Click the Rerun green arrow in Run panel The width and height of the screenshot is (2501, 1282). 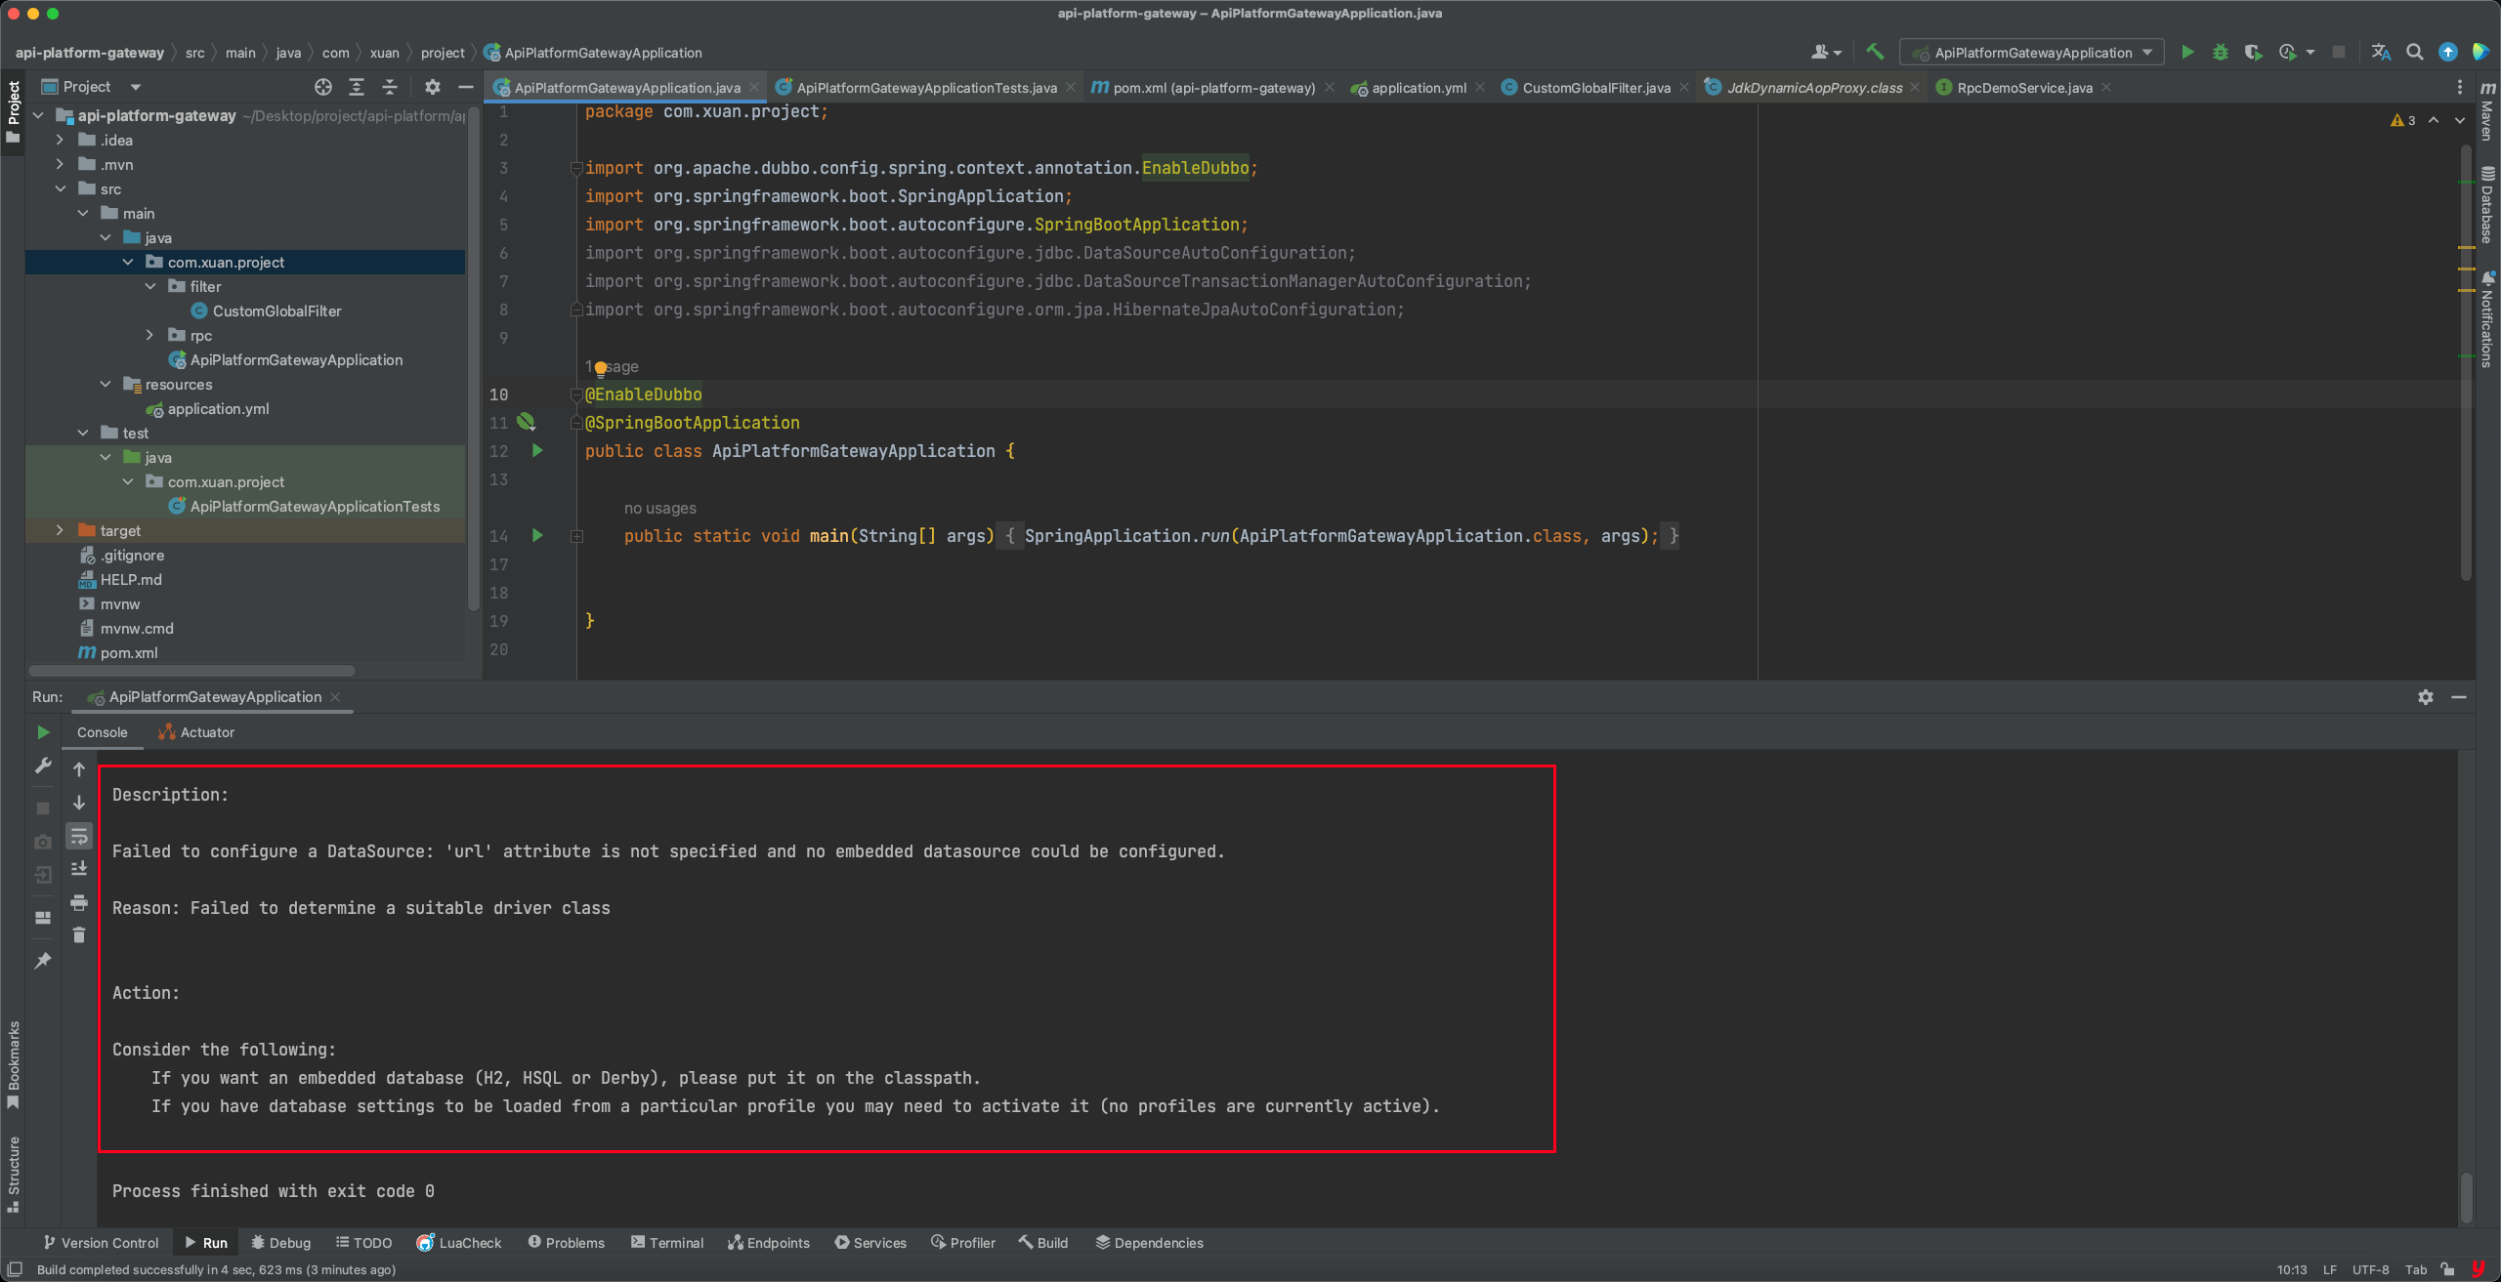coord(43,732)
